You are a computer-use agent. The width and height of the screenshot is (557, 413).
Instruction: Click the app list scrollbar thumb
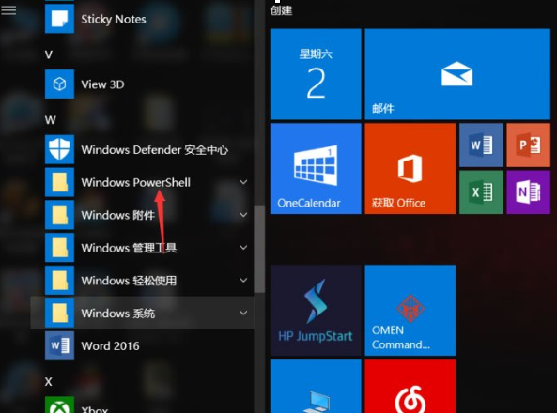259,249
